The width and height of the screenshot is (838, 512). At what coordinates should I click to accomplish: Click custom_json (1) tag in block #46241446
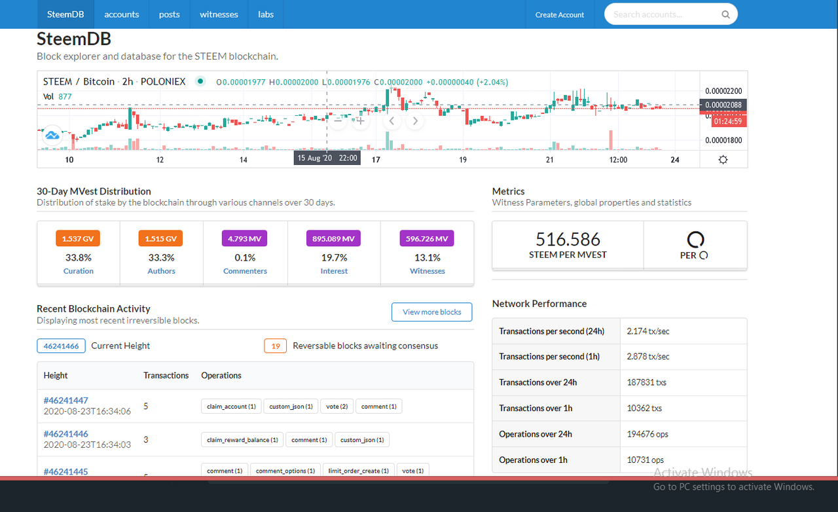[x=362, y=440]
